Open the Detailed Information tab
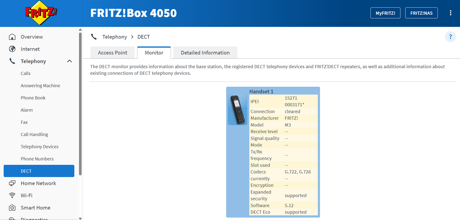 pos(205,52)
